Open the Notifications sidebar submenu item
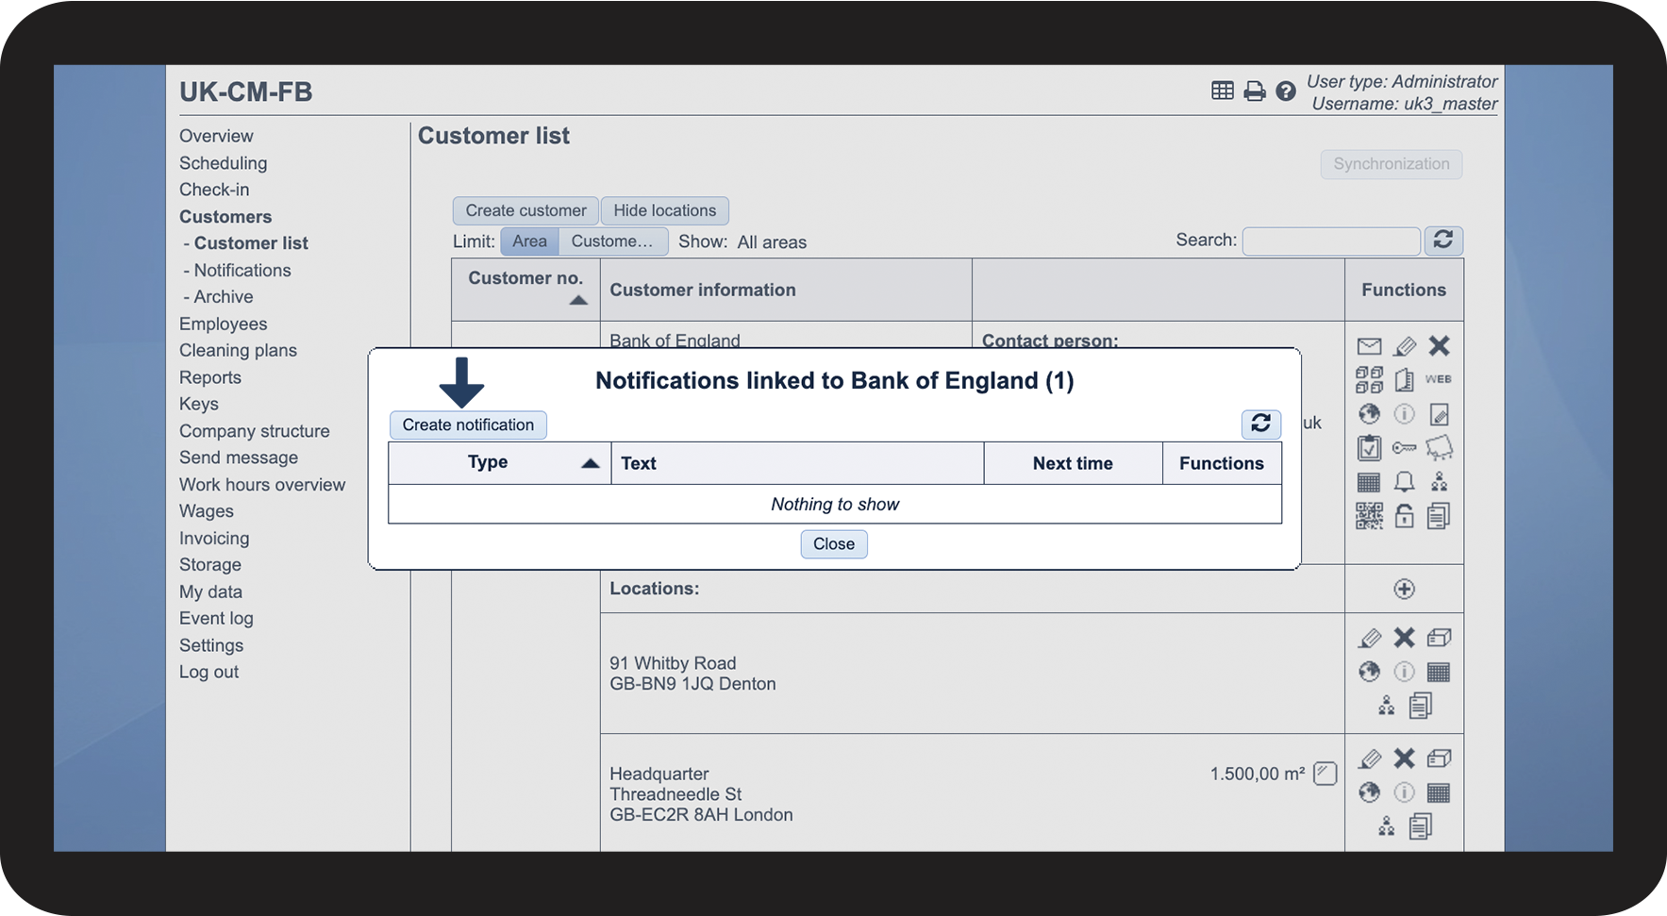The height and width of the screenshot is (916, 1667). (242, 271)
